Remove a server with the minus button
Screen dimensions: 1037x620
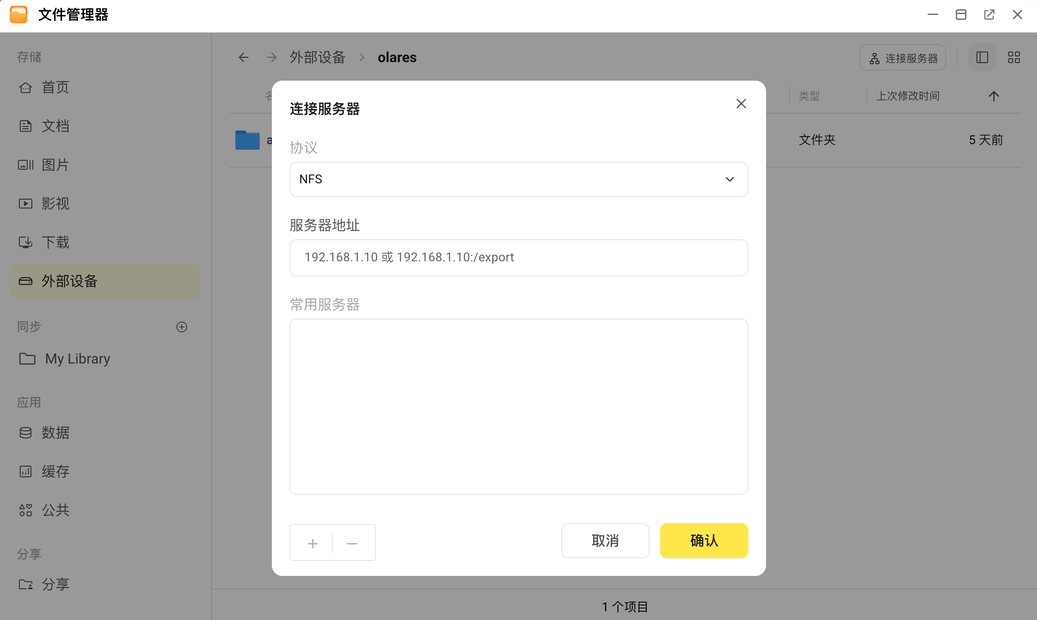tap(352, 543)
